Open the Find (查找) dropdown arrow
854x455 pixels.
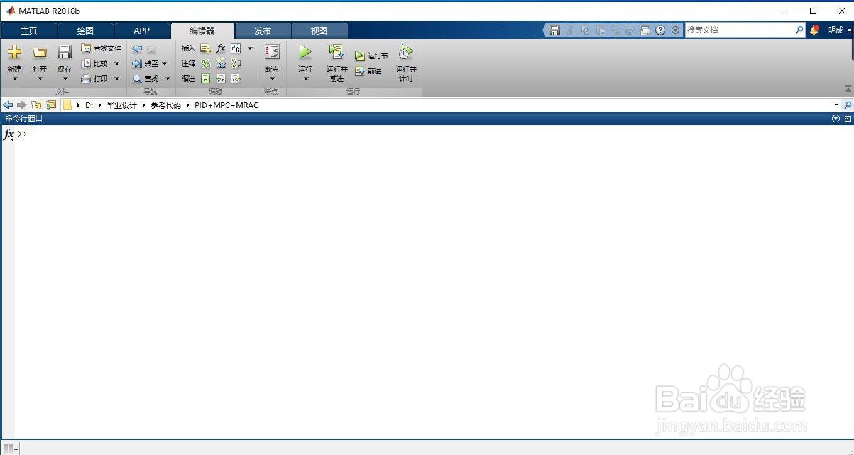point(168,78)
